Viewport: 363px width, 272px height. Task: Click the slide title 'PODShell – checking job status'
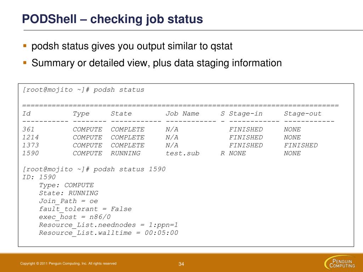(x=112, y=19)
